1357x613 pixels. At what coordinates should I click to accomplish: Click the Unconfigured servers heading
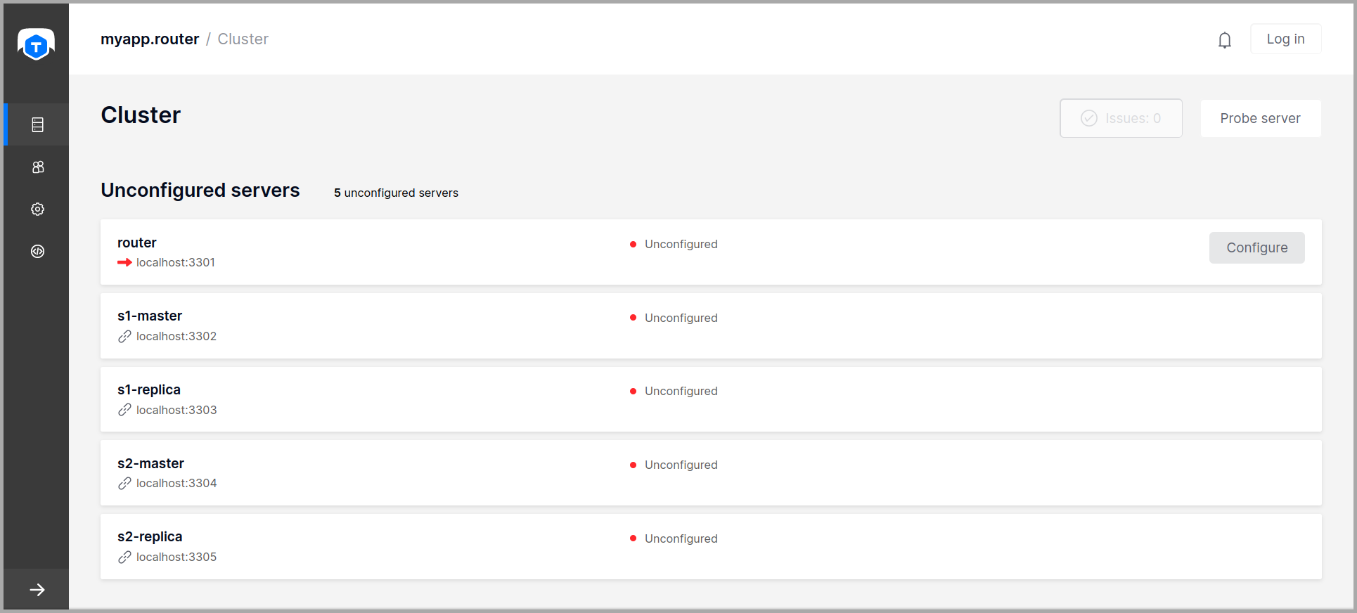pyautogui.click(x=200, y=191)
